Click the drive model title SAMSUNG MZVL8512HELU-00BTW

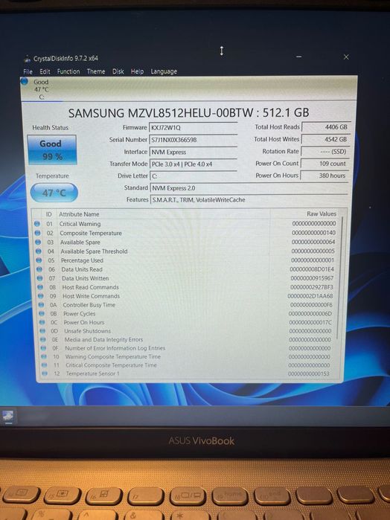188,113
